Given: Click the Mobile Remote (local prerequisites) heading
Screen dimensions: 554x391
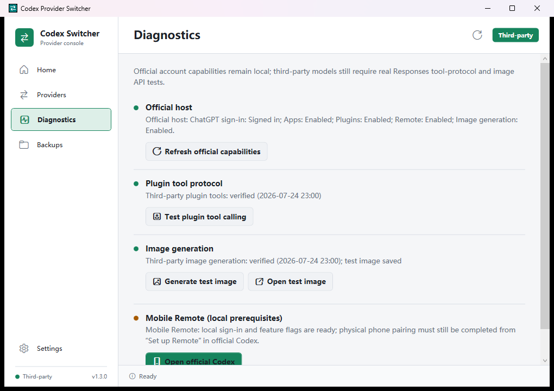Looking at the screenshot, I should point(214,318).
